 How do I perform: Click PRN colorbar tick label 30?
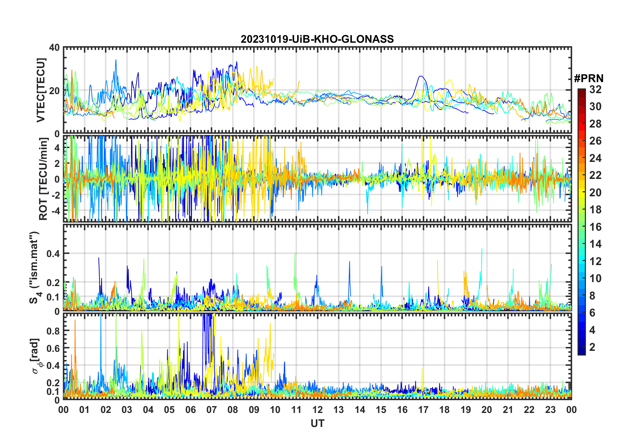[x=596, y=106]
